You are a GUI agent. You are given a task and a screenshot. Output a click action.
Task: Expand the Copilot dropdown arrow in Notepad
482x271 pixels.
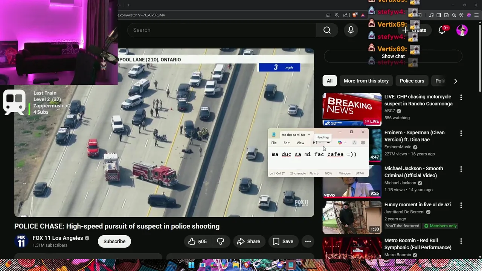[x=345, y=143]
